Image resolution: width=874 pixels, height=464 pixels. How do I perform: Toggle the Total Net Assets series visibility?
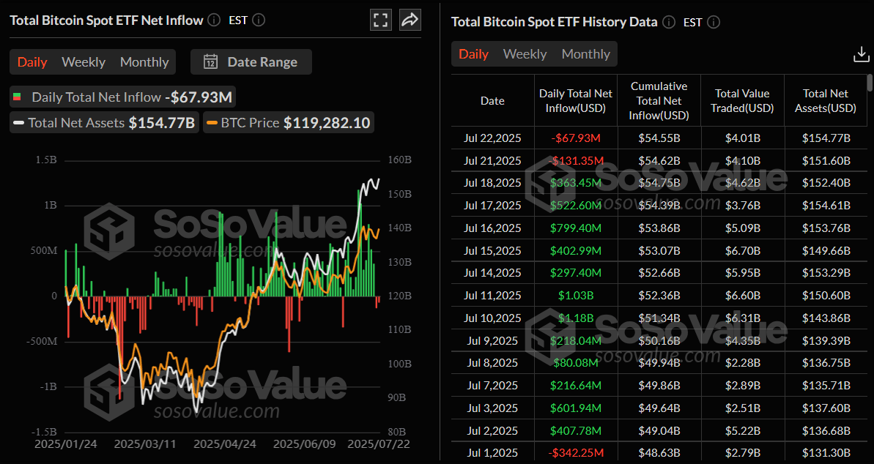[103, 122]
